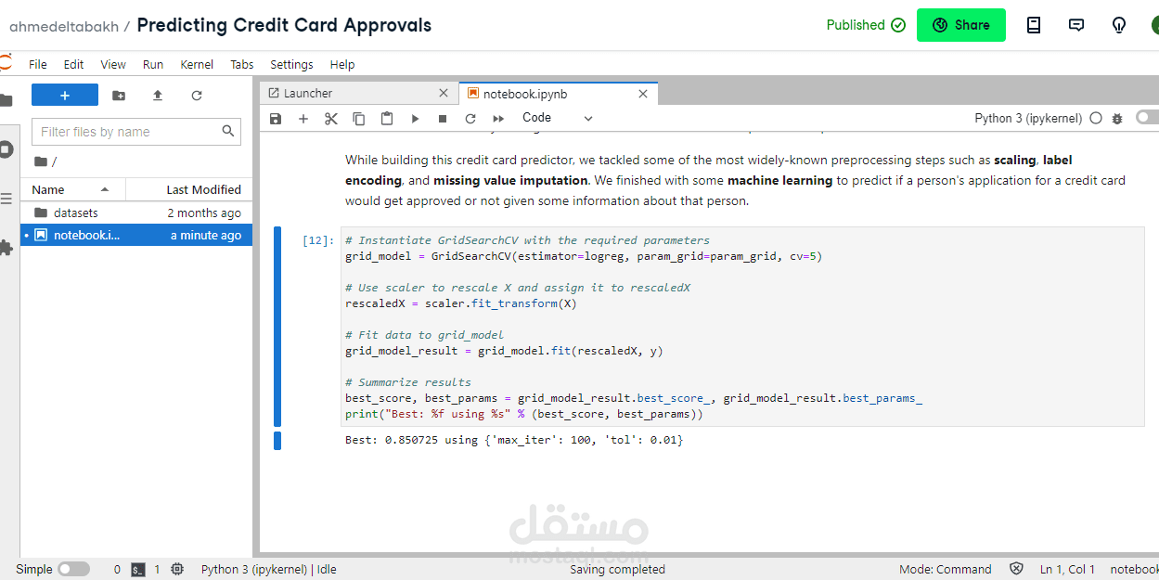Reverse the Name column sort order

51,188
